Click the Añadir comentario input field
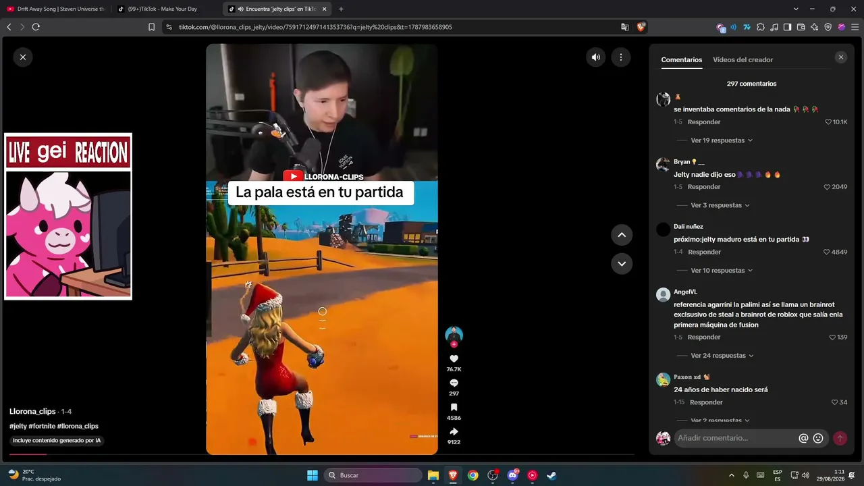The height and width of the screenshot is (486, 864). tap(736, 438)
